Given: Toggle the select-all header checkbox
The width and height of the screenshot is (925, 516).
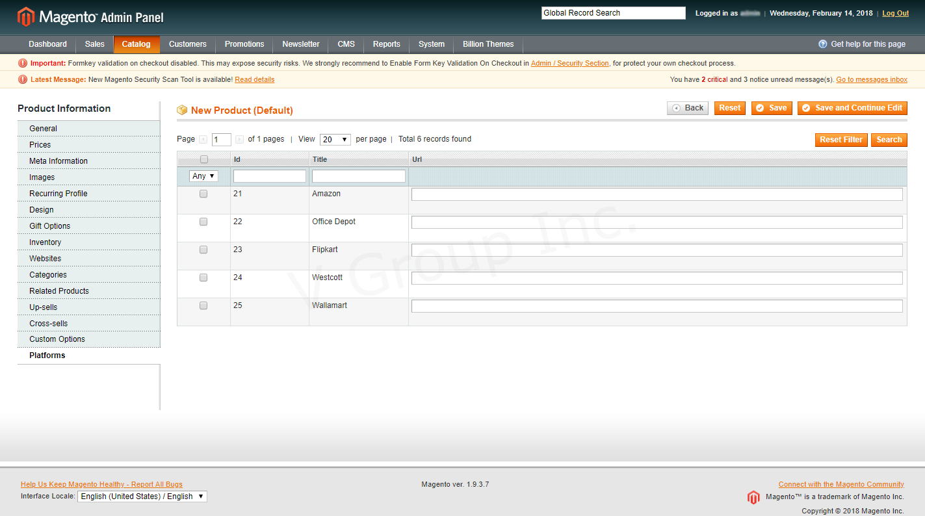Looking at the screenshot, I should click(x=204, y=159).
